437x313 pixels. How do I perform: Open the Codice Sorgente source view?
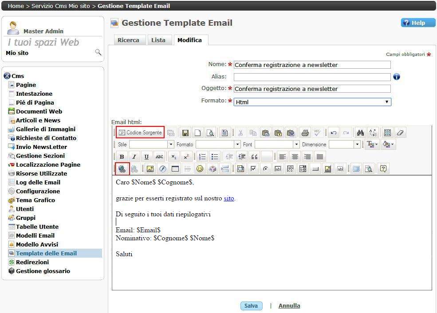[140, 133]
